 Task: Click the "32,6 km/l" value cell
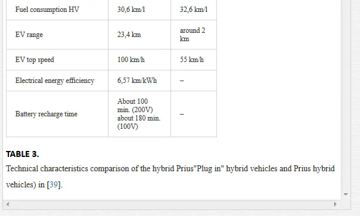pyautogui.click(x=194, y=10)
